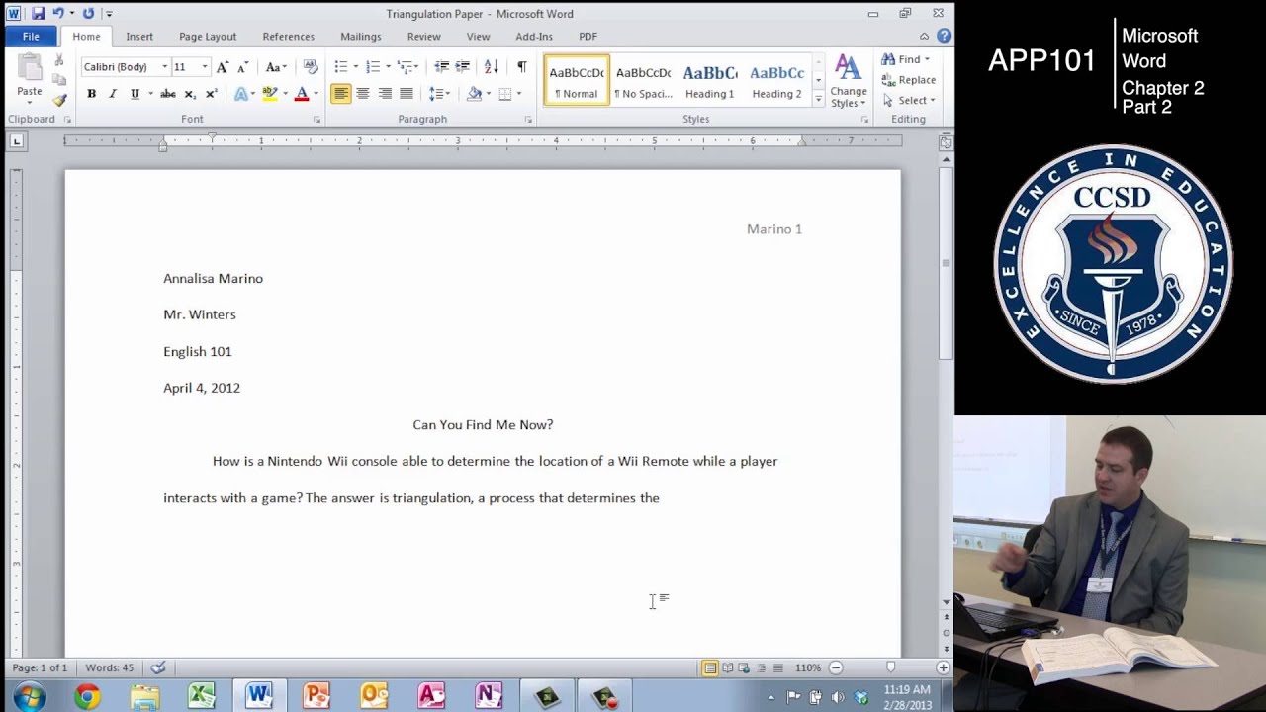Screen dimensions: 1266x712
Task: Open the Mailings tab
Action: [x=360, y=37]
